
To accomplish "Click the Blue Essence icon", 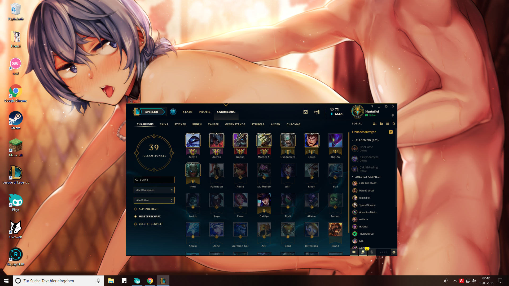I will tap(332, 114).
